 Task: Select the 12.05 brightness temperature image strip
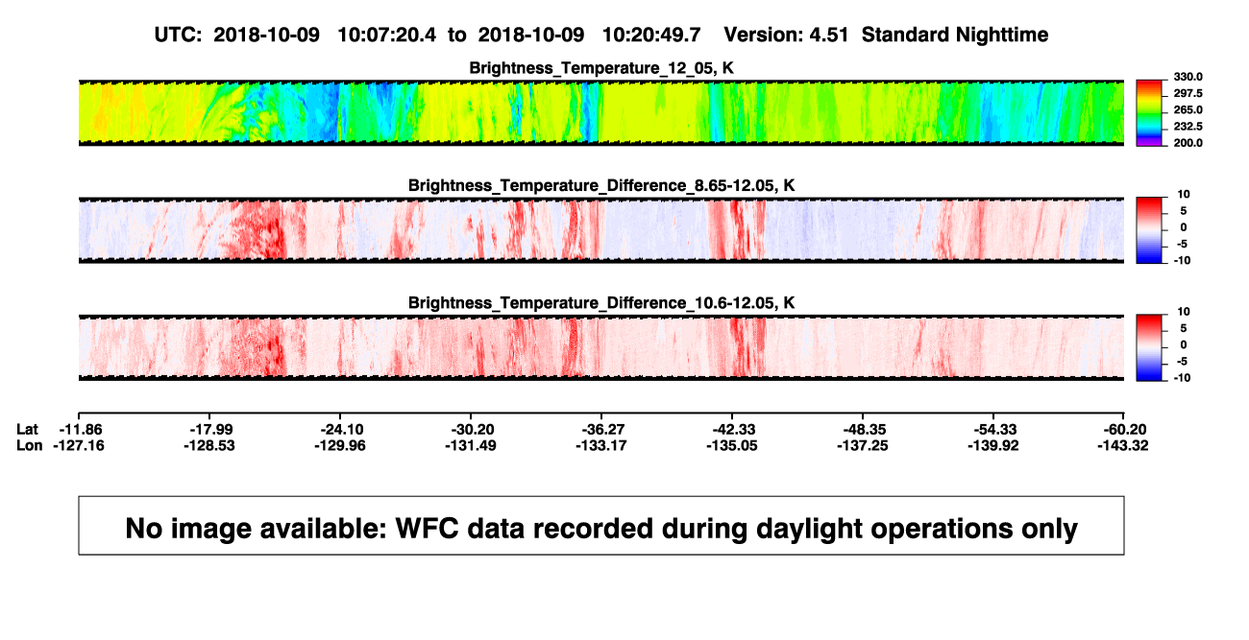pos(601,112)
